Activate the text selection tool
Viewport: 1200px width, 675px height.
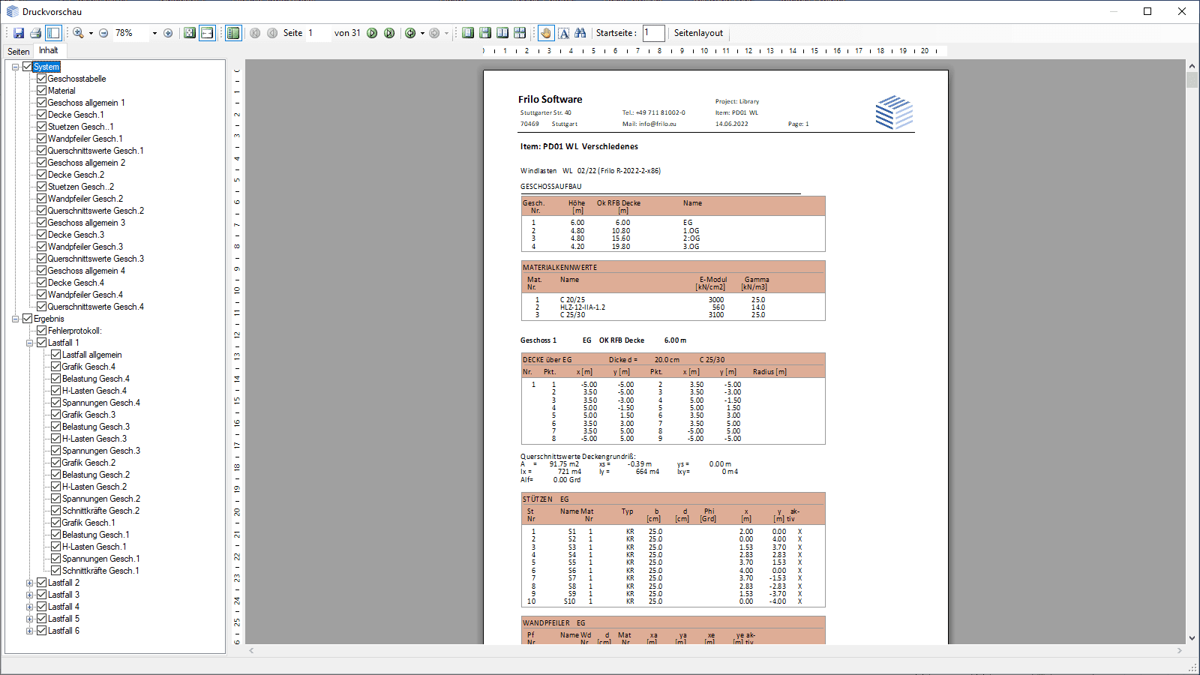[564, 33]
